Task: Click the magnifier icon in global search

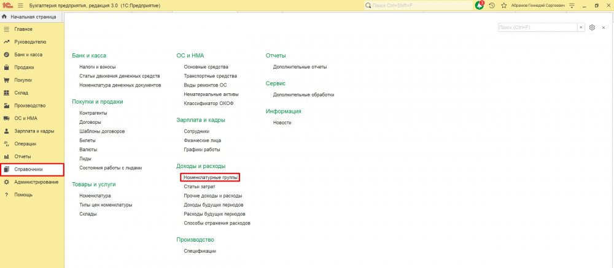Action: tap(368, 6)
